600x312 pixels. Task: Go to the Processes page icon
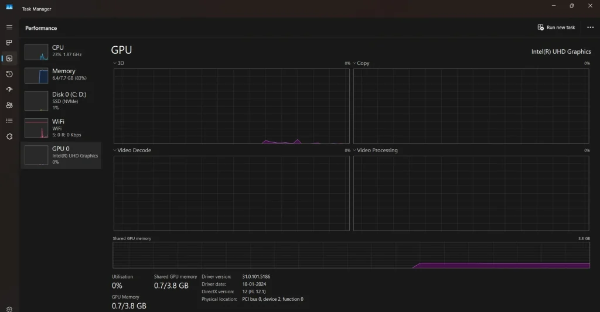[9, 43]
